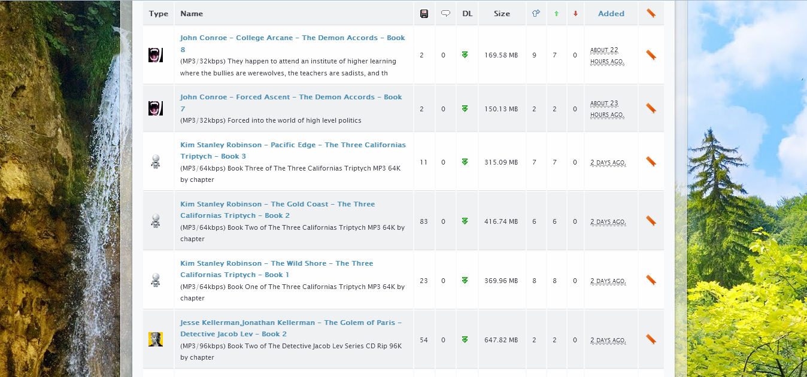Bookmark Forced Ascent with orange icon

pos(651,108)
